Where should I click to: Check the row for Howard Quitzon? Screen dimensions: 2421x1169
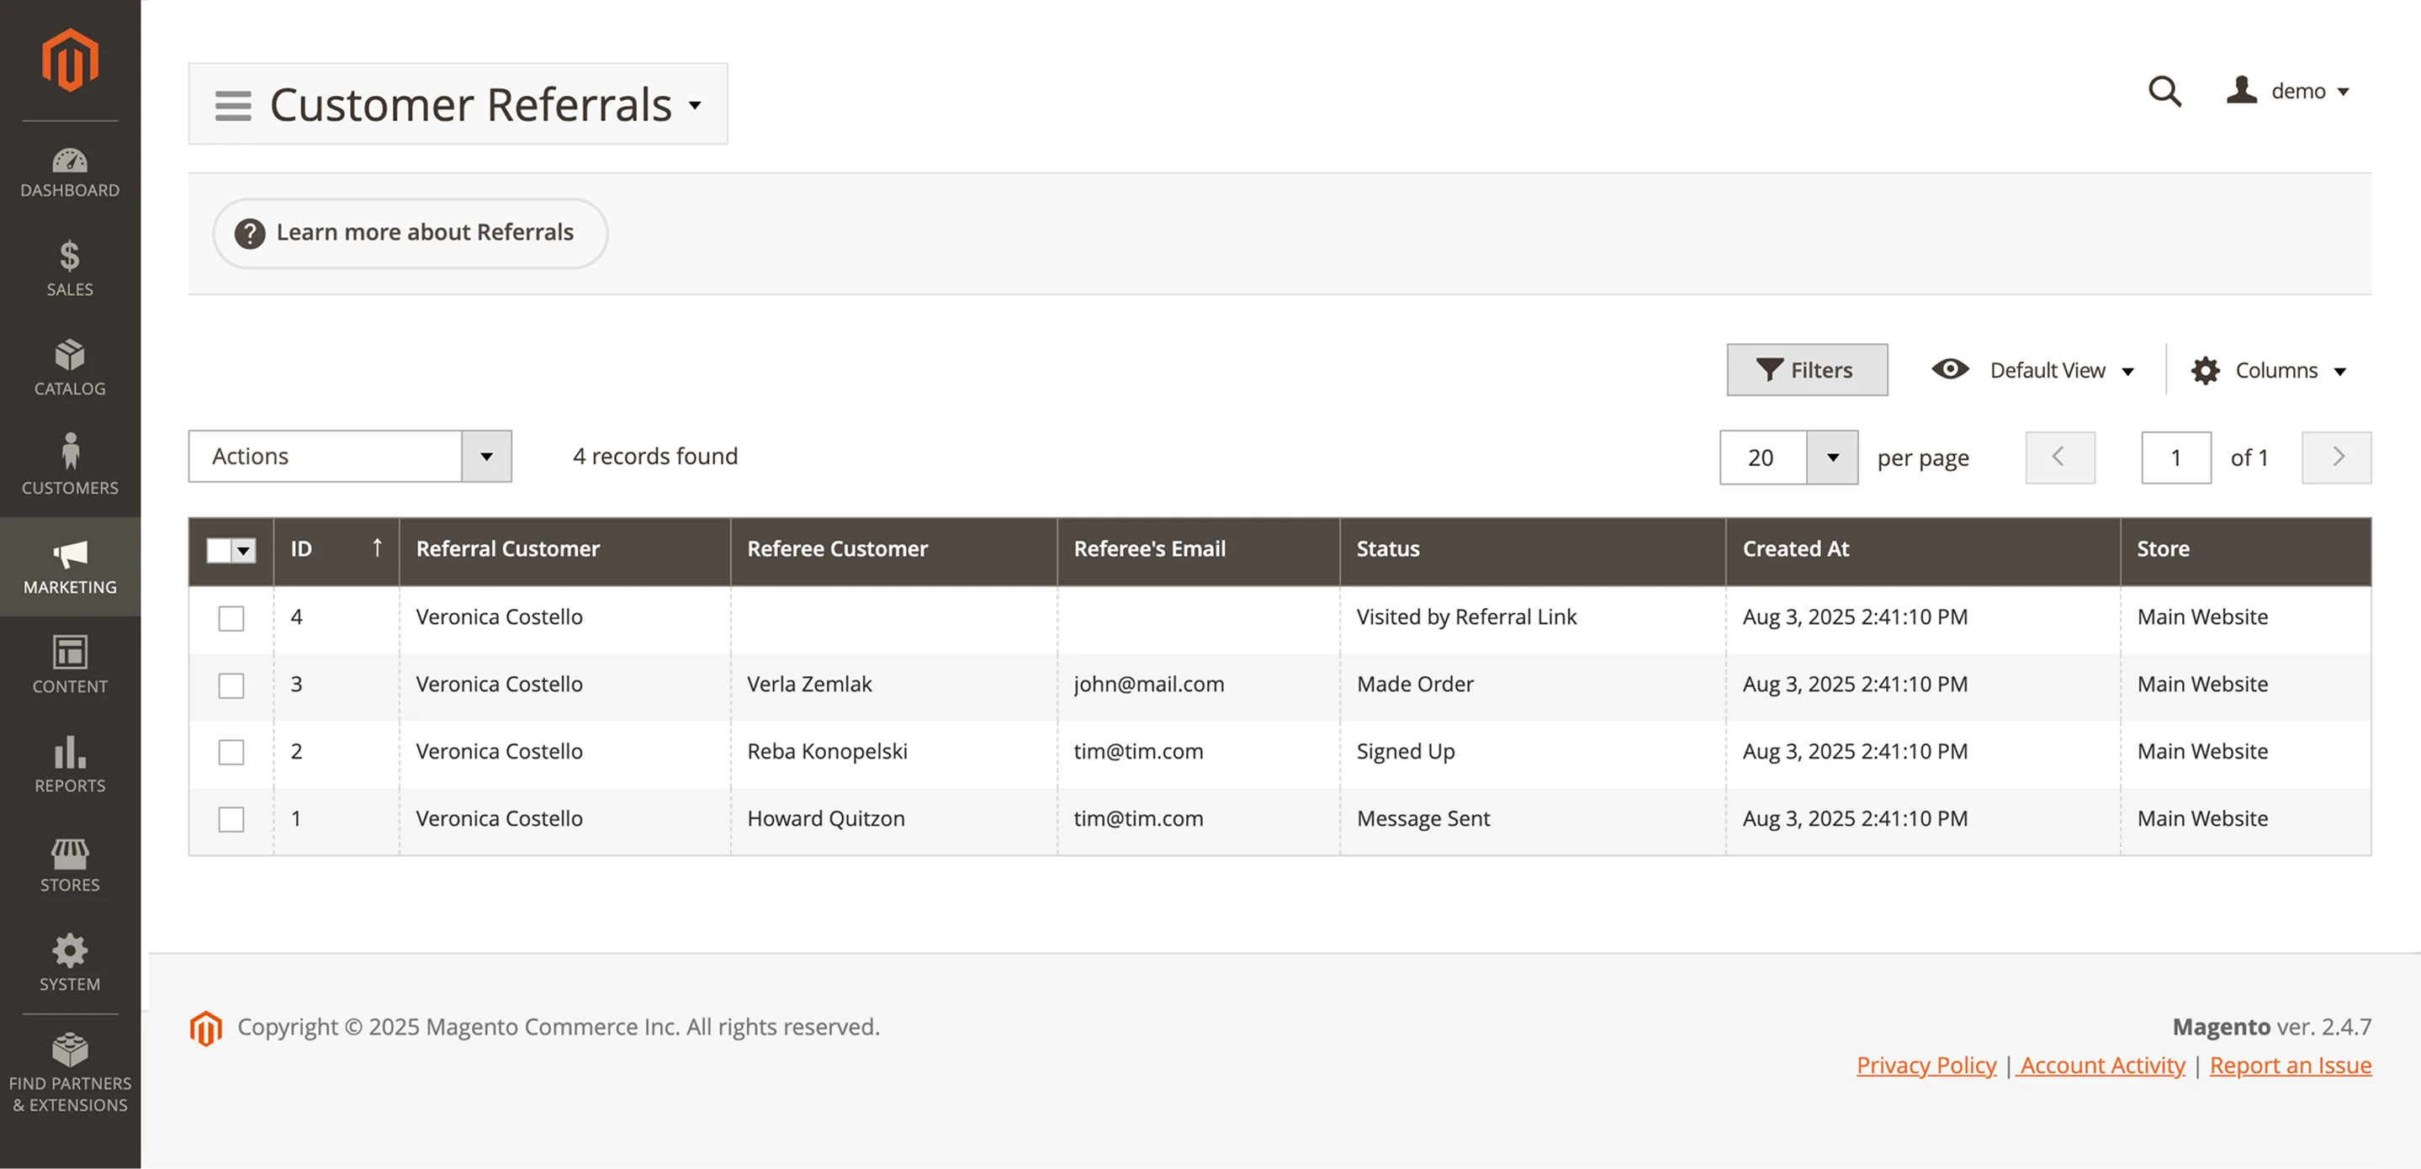coord(230,819)
